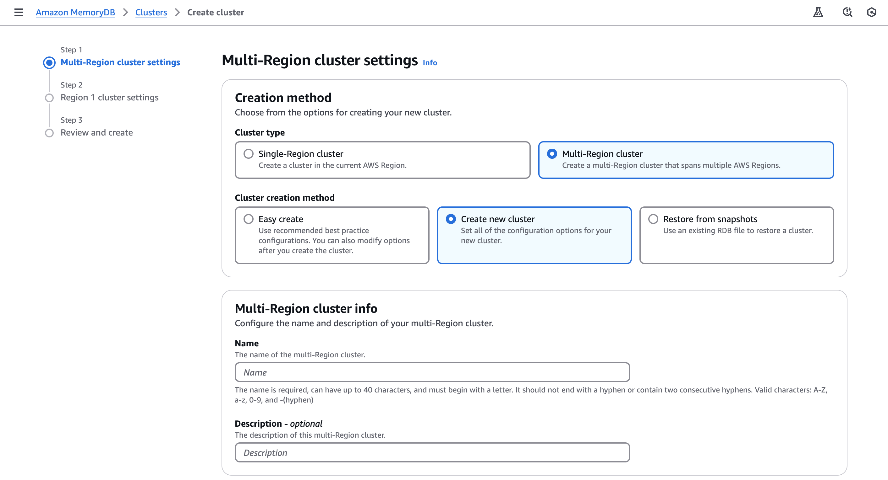
Task: Choose the Easy create creation method
Action: (248, 219)
